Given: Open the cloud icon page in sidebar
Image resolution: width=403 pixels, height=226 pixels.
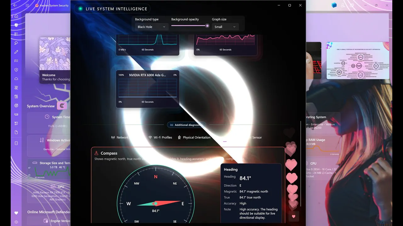Looking at the screenshot, I should click(16, 79).
